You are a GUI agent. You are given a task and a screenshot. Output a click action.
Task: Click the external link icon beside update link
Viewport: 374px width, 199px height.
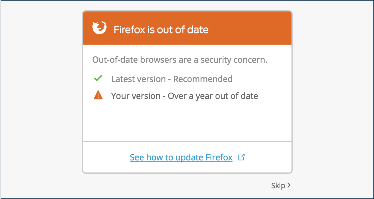(x=241, y=157)
